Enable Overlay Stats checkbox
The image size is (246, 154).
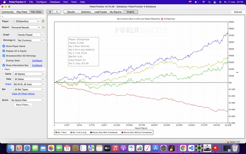point(4,60)
